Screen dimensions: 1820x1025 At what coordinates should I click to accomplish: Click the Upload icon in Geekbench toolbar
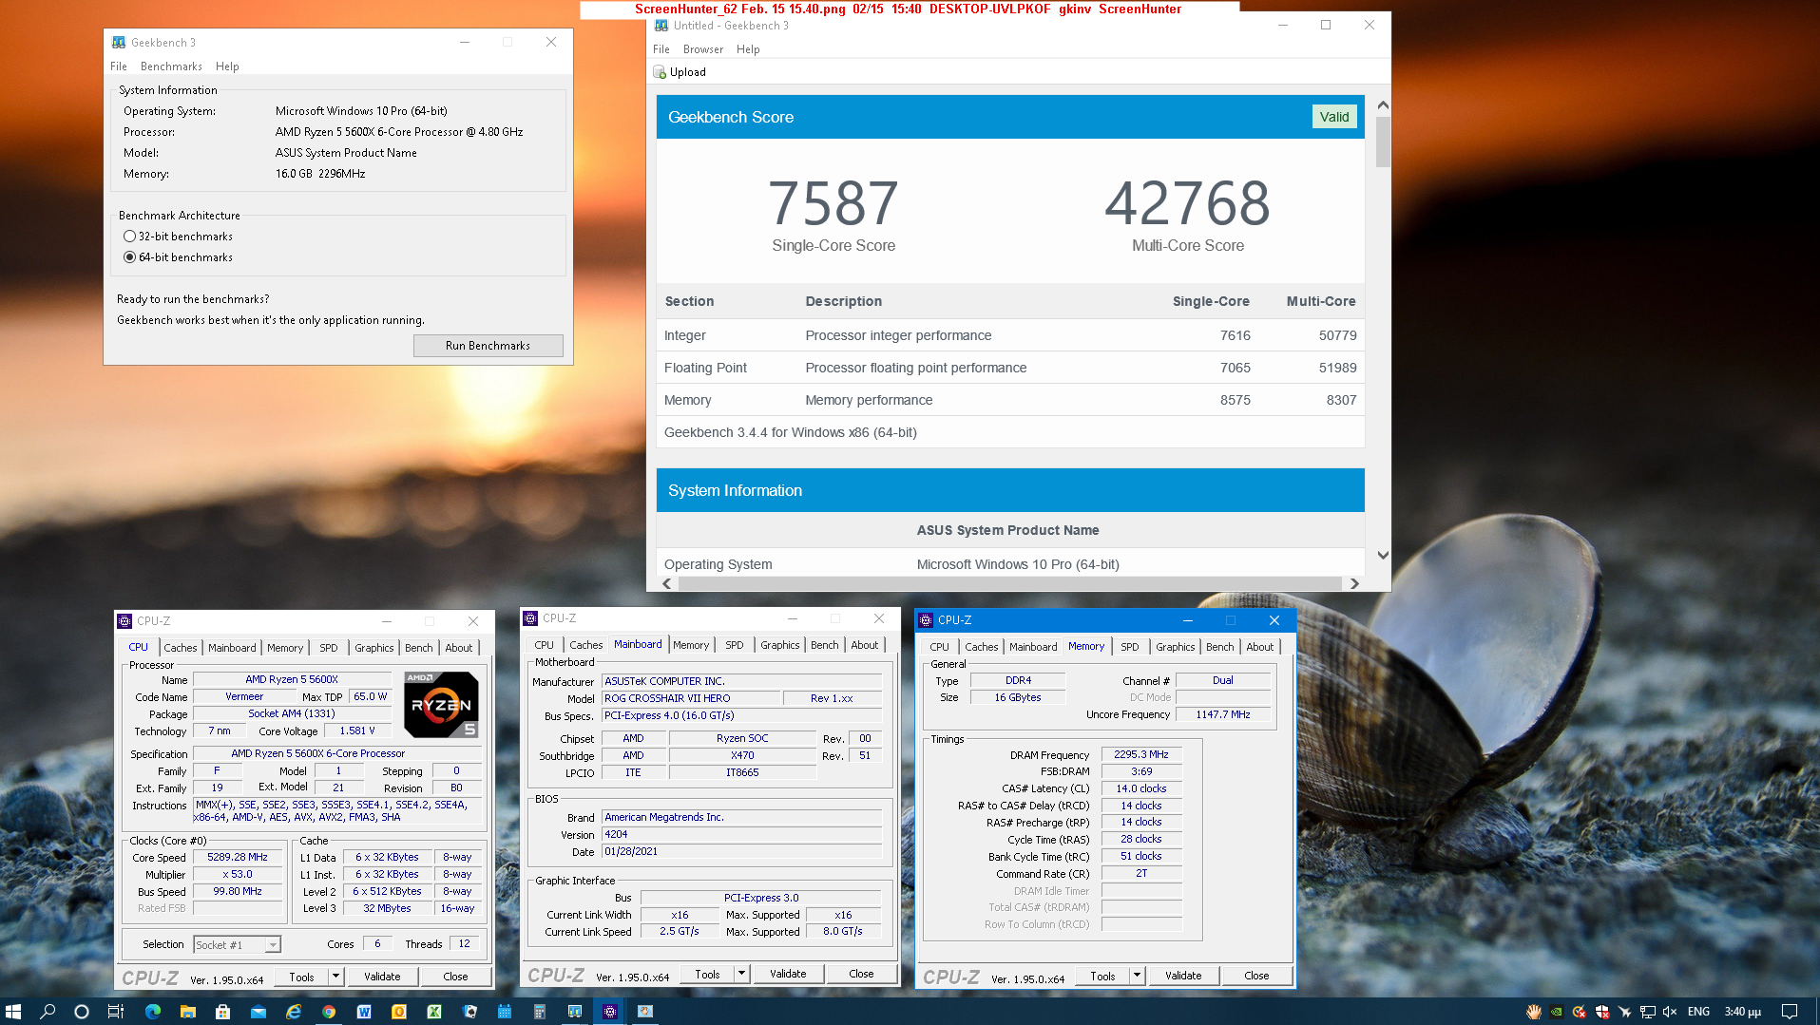660,72
